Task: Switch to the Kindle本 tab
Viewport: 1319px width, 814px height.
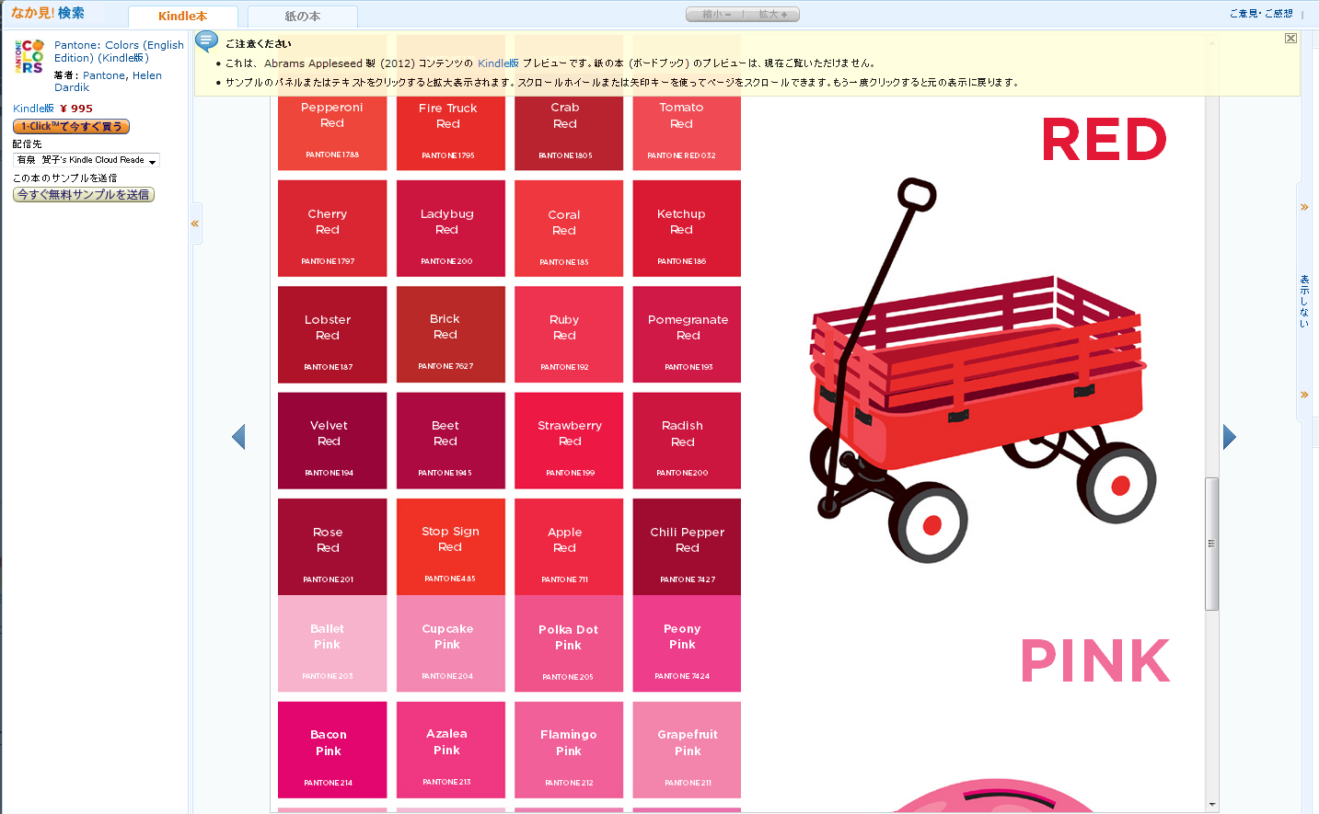Action: click(182, 17)
